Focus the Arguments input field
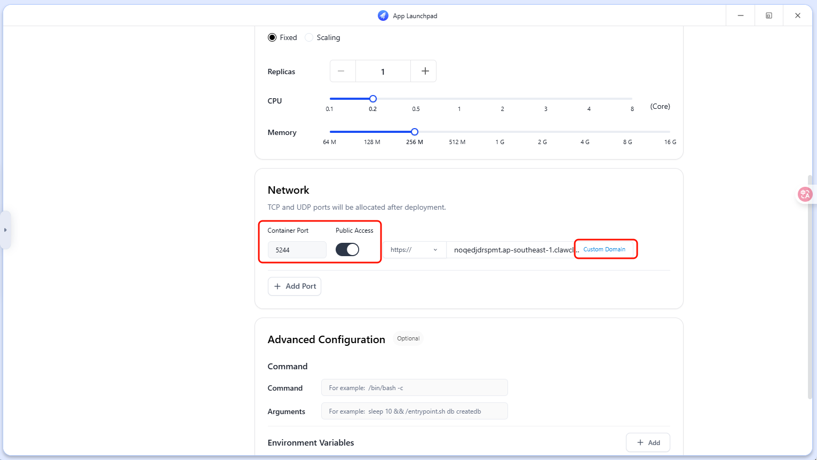Image resolution: width=817 pixels, height=460 pixels. (414, 411)
